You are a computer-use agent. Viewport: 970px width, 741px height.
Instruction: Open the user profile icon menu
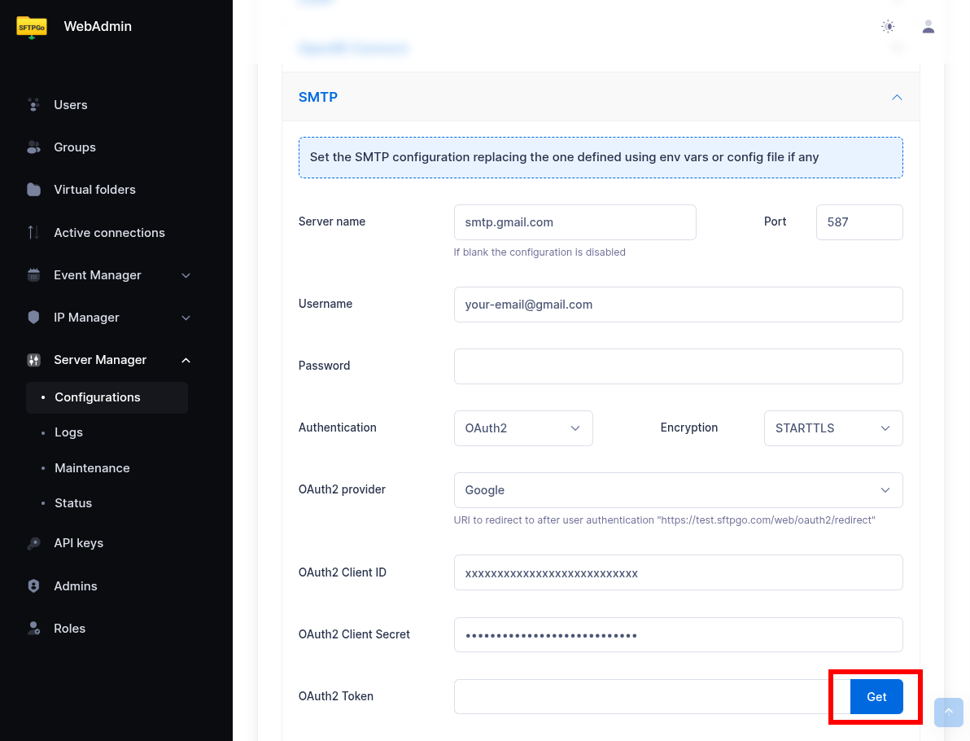[x=928, y=27]
